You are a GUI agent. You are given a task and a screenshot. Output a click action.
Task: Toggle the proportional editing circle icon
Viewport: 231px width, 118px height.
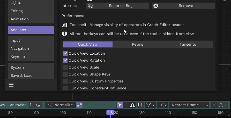click(214, 105)
